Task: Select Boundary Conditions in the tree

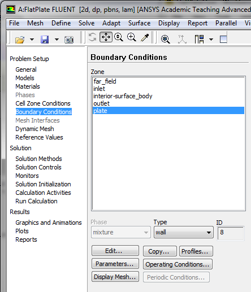Action: (44, 112)
